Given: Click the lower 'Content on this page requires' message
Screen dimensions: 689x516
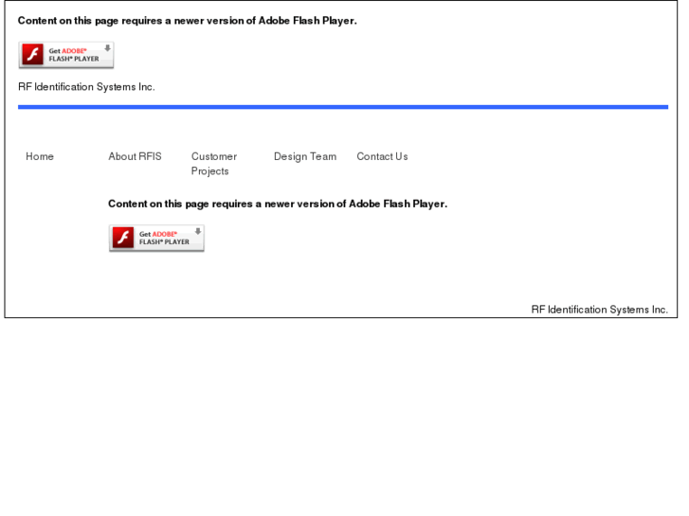Looking at the screenshot, I should point(278,204).
